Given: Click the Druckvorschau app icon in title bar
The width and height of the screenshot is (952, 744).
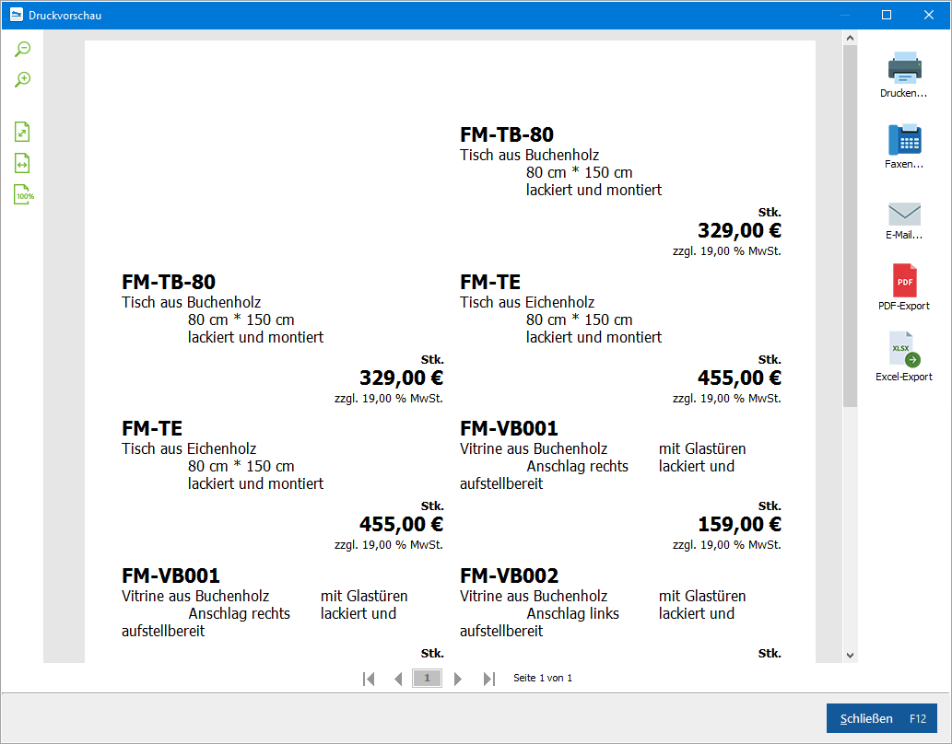Looking at the screenshot, I should coord(17,15).
